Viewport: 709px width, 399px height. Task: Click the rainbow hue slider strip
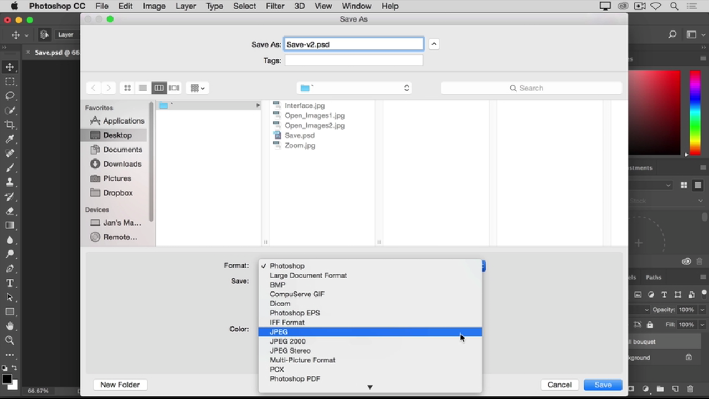(695, 112)
